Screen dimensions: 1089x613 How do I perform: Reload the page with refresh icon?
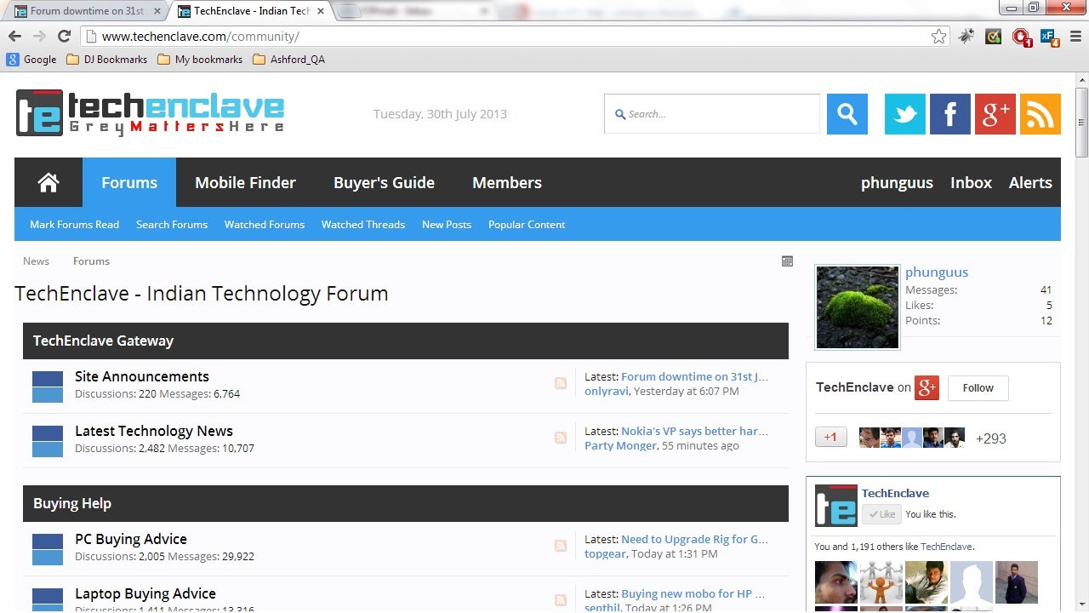pos(64,36)
